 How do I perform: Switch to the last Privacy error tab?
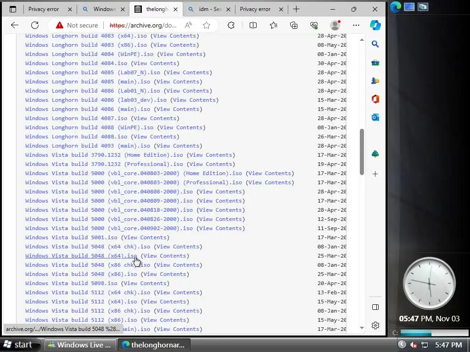click(x=255, y=9)
